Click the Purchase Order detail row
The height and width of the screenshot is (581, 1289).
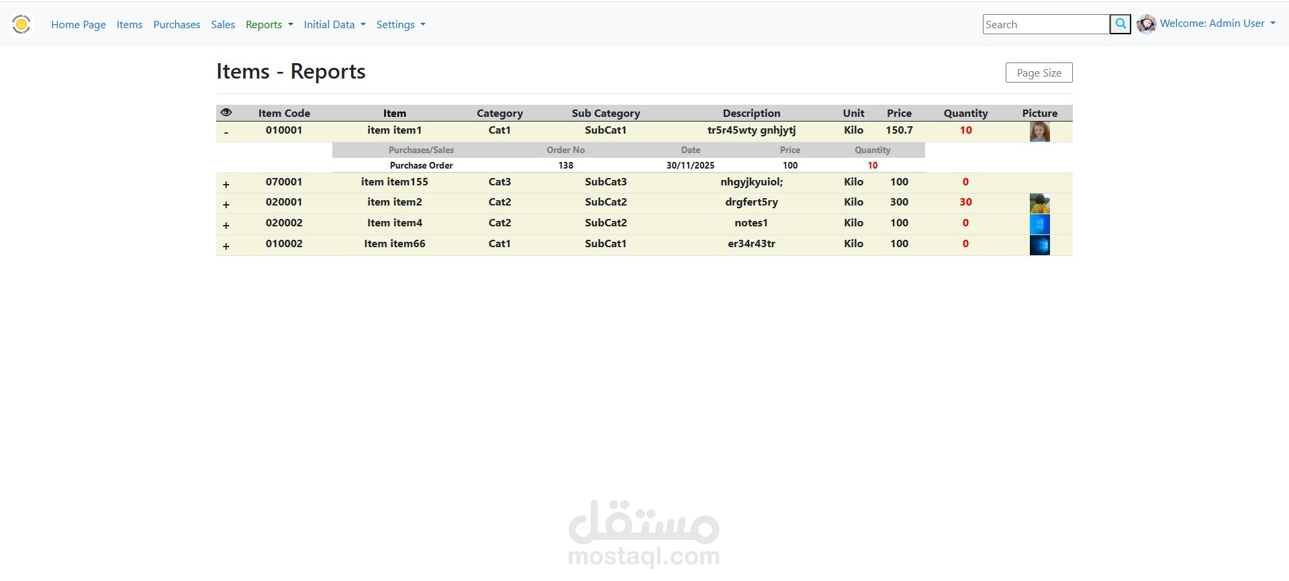tap(628, 165)
